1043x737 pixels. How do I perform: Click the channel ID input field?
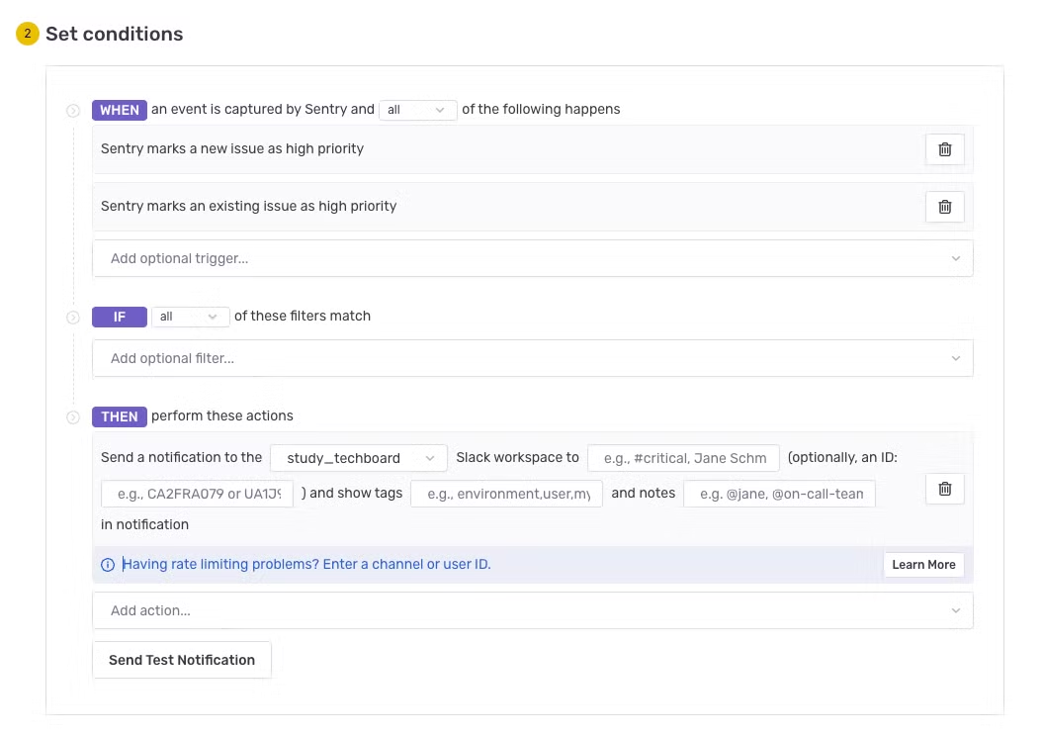[x=198, y=494]
